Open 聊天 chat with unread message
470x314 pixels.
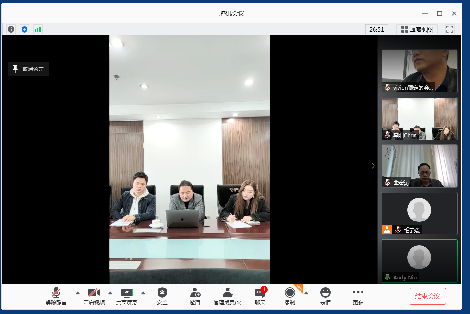pyautogui.click(x=260, y=296)
